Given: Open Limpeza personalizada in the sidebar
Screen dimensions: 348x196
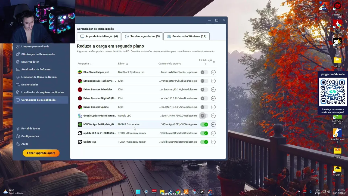Looking at the screenshot, I should coord(41,47).
